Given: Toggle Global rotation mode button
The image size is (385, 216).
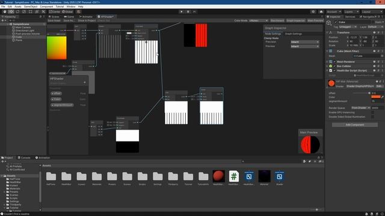Looking at the screenshot, I should tap(67, 11).
